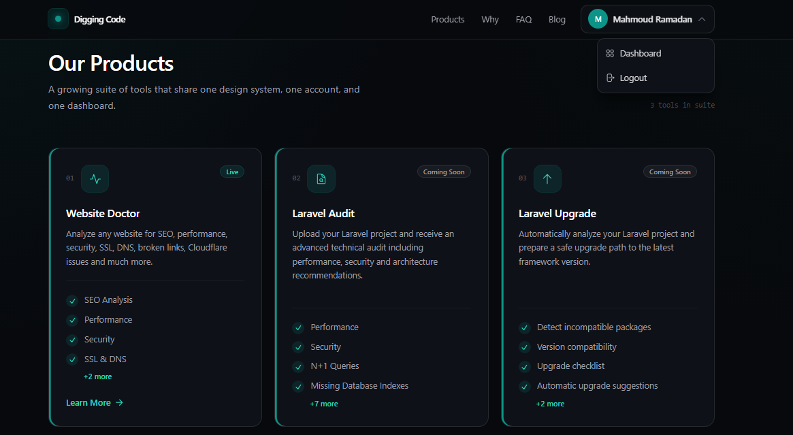
Task: Click the check icon beside Version compatibility
Action: point(524,347)
